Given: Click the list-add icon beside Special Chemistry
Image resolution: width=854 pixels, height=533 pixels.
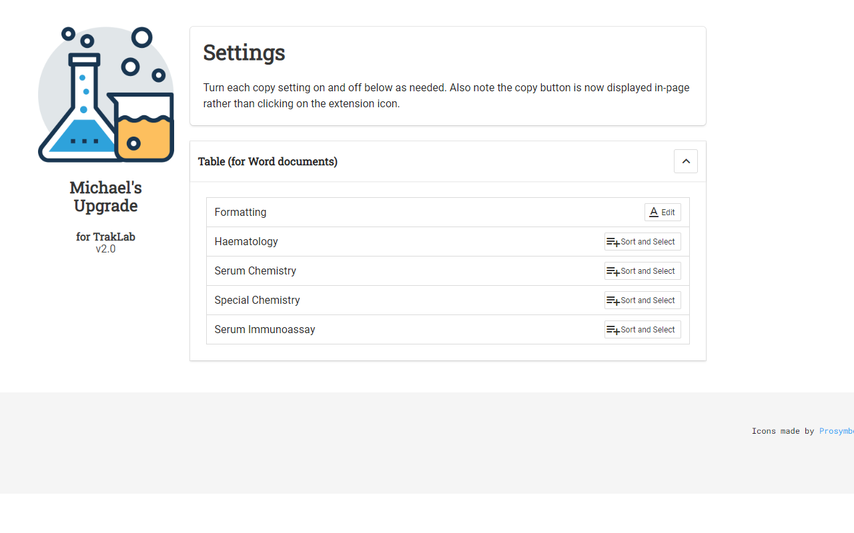Looking at the screenshot, I should pos(612,300).
